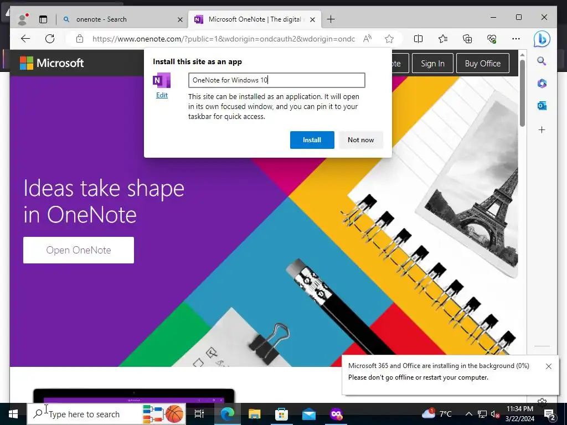View site information lock icon
The width and height of the screenshot is (567, 425).
pos(80,39)
